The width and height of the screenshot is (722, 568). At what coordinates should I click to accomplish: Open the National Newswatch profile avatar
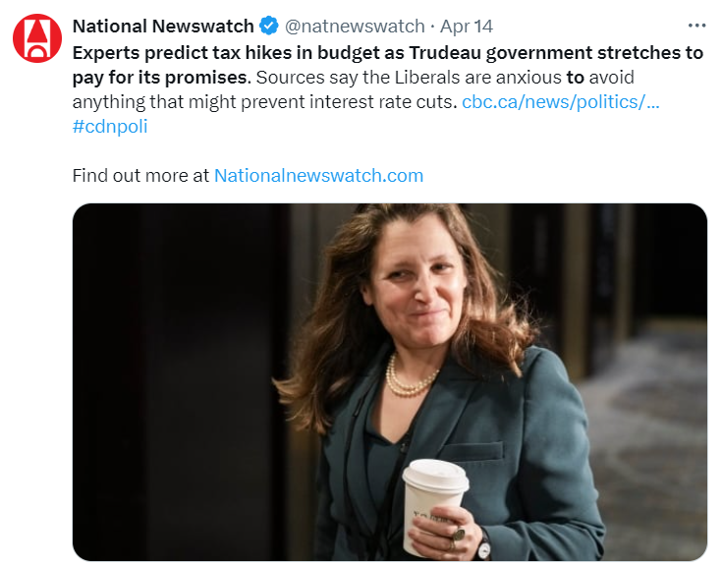37,38
